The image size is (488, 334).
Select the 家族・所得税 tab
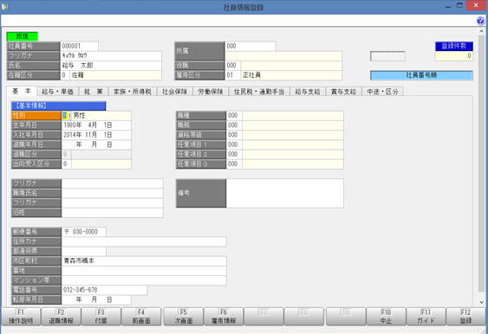point(133,92)
